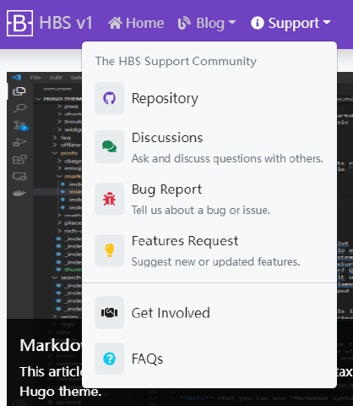353x406 pixels.
Task: Click the Features Request link
Action: (209, 250)
